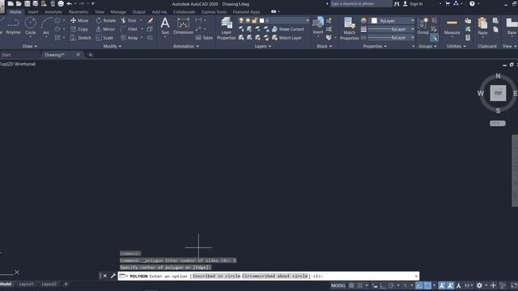Click the MODEL status bar button
The height and width of the screenshot is (291, 518).
coord(338,285)
